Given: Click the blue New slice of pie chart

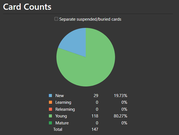Looking at the screenshot, I should (75, 42).
